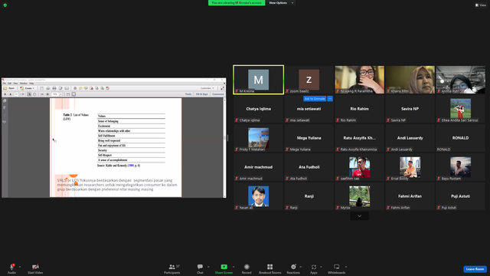Expand share options caret beside Share Screen

tap(234, 267)
